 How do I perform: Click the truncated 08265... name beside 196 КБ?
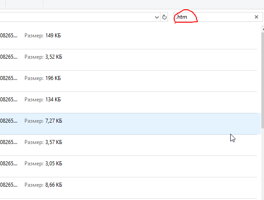tap(8, 78)
